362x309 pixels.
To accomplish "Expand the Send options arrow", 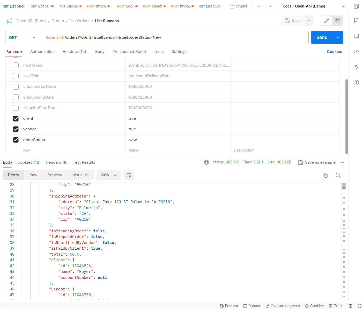I will point(338,37).
